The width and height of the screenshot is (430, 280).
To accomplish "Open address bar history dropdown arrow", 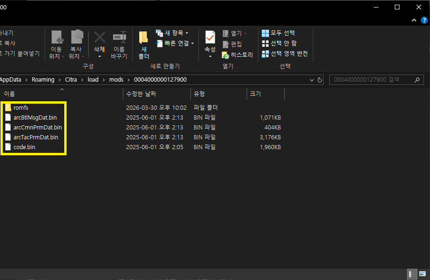I will [x=313, y=80].
